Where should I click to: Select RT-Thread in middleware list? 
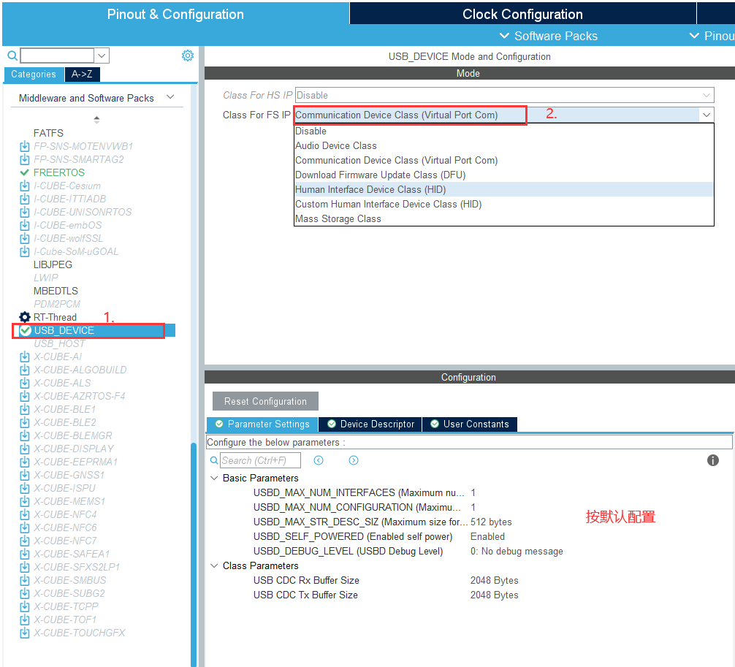coord(55,317)
